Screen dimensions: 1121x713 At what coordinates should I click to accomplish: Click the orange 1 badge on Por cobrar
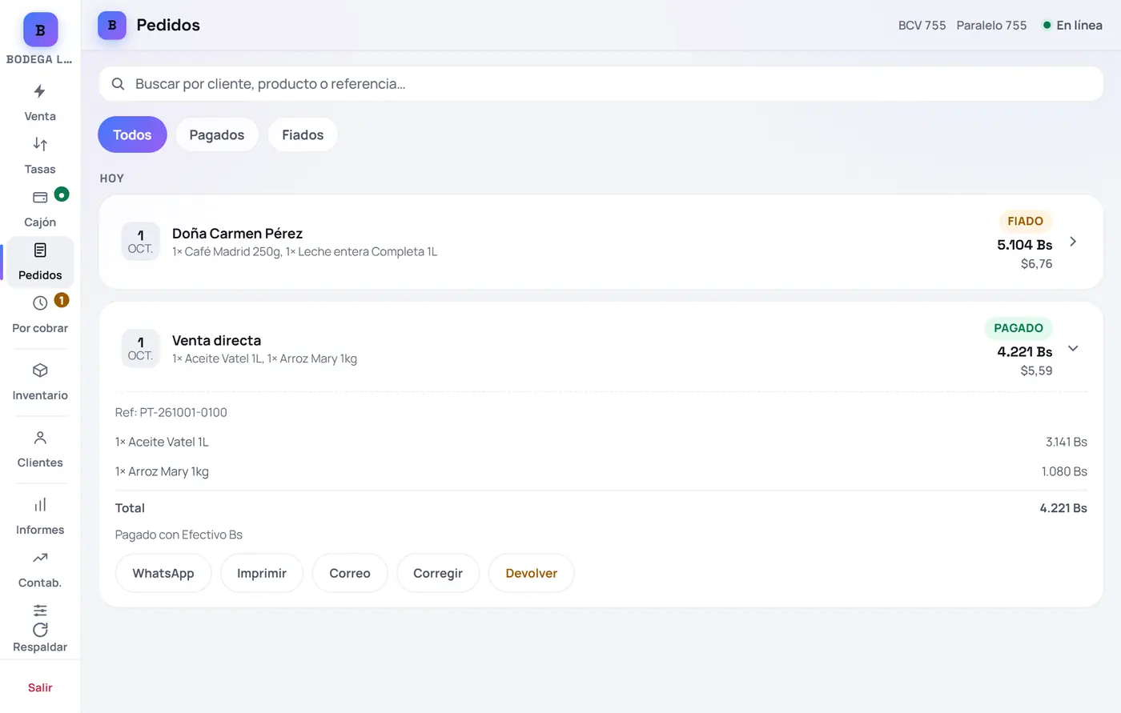point(62,300)
